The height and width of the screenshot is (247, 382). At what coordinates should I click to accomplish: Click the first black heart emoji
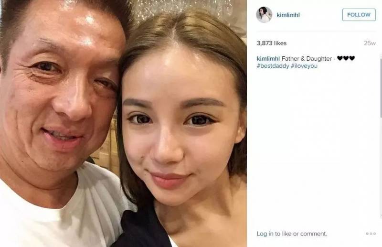coord(340,58)
